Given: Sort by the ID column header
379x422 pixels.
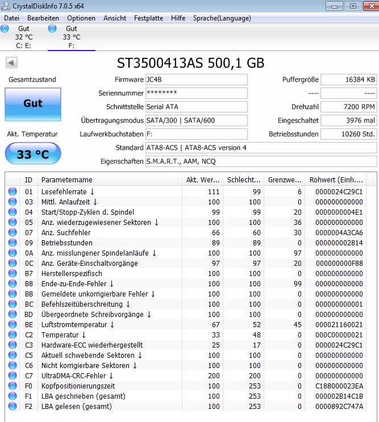Looking at the screenshot, I should tap(28, 180).
